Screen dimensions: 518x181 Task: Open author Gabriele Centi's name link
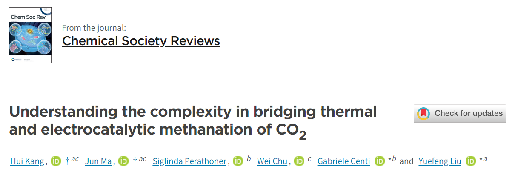pyautogui.click(x=344, y=161)
